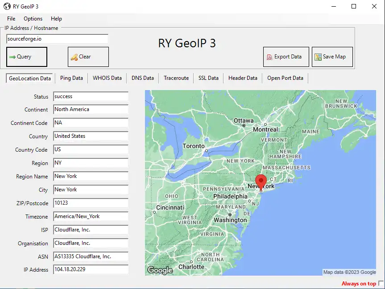385x289 pixels.
Task: Click the MAINE label on the map
Action: pyautogui.click(x=310, y=132)
